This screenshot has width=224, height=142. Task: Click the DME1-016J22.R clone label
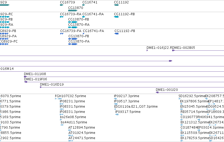[159, 48]
